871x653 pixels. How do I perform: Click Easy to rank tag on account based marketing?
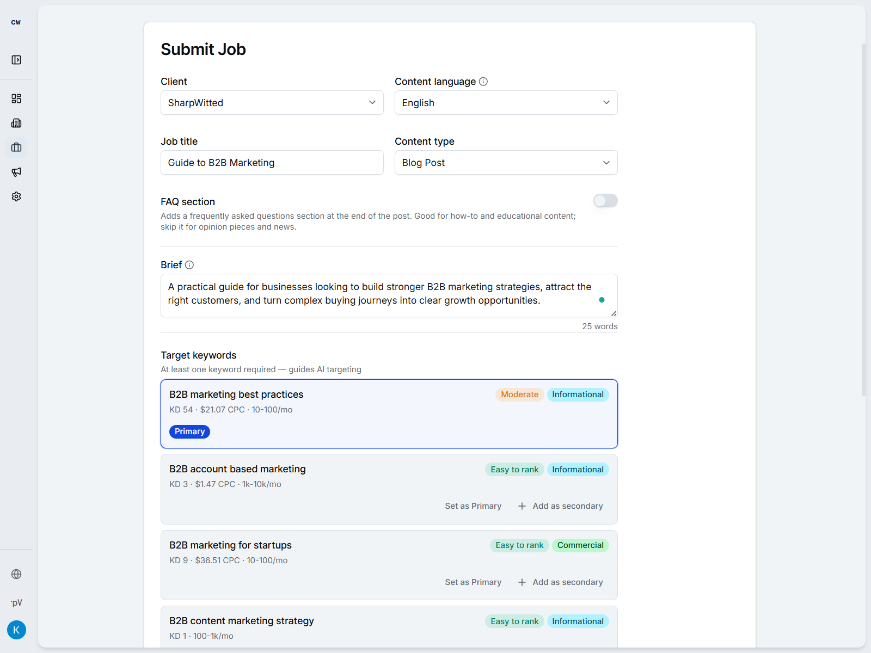tap(514, 470)
